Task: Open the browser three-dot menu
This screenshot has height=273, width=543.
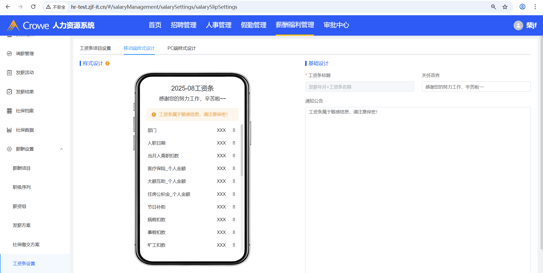Action: [535, 7]
